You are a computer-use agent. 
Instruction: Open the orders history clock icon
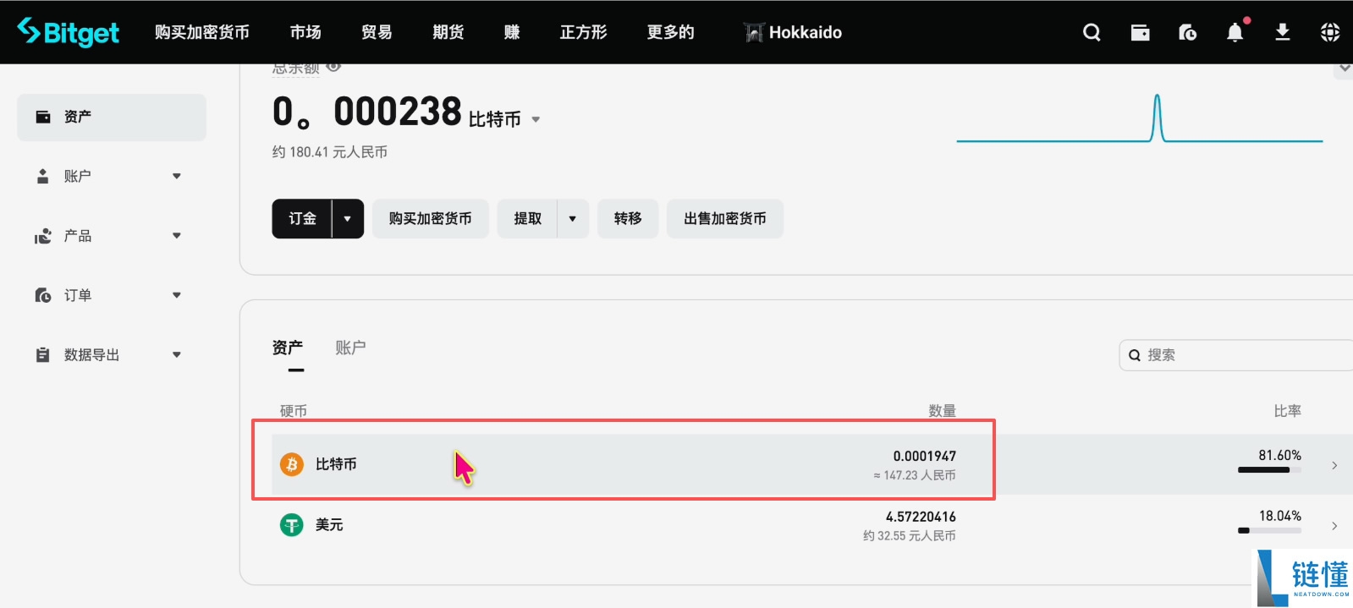1187,32
